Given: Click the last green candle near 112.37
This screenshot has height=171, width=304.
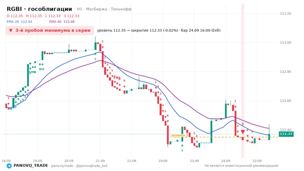Looking at the screenshot, I should [269, 137].
